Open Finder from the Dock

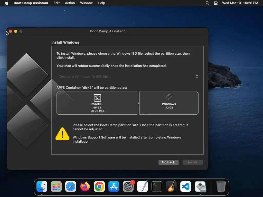42,186
